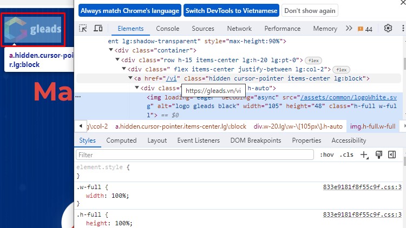Image resolution: width=406 pixels, height=228 pixels.
Task: Open the Event Listeners pane tab
Action: click(x=199, y=140)
